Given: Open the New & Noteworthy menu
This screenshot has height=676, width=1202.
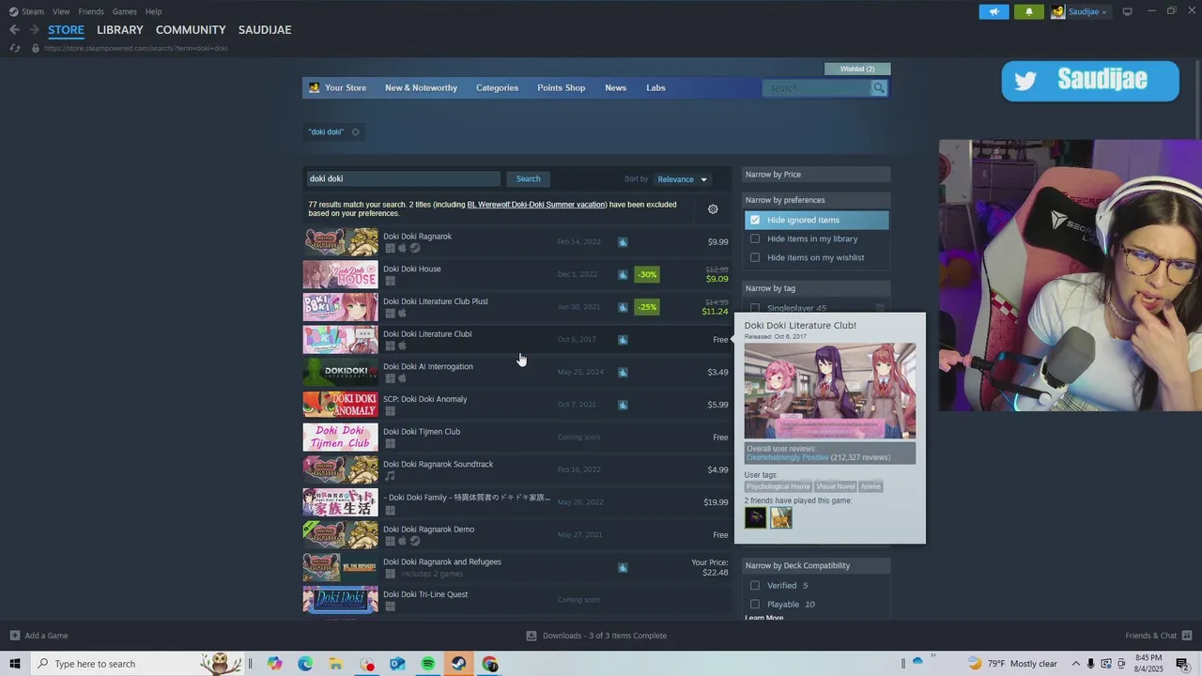Looking at the screenshot, I should pos(421,88).
